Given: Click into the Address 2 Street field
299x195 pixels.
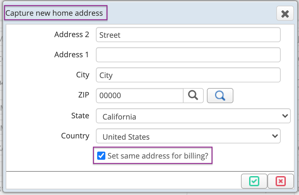Looking at the screenshot, I should [x=188, y=35].
